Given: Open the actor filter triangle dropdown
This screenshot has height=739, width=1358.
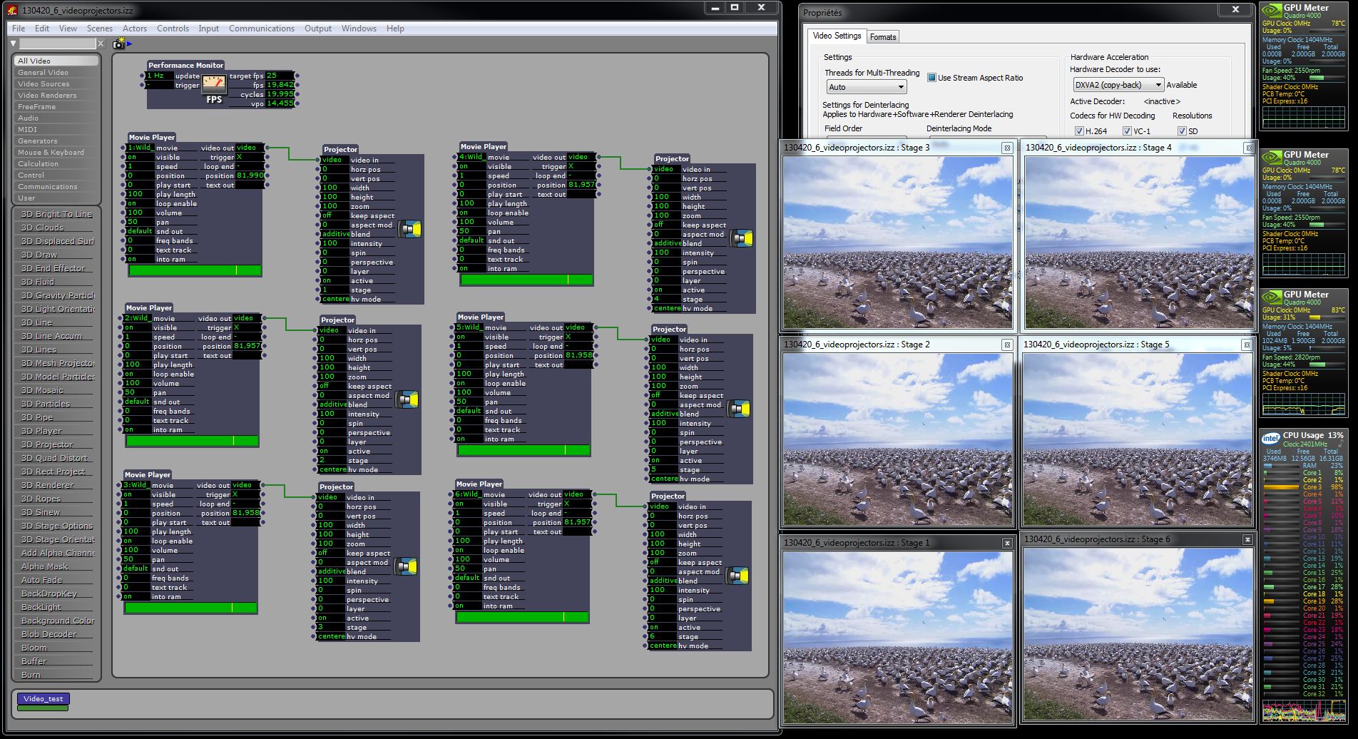Looking at the screenshot, I should pyautogui.click(x=14, y=44).
